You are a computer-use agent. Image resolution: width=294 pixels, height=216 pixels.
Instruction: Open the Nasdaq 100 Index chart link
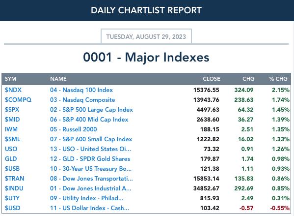point(81,90)
